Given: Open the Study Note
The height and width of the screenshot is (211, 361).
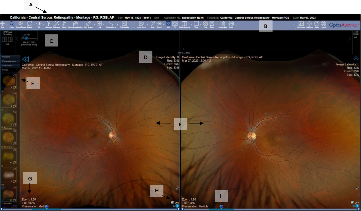Looking at the screenshot, I should click(x=223, y=24).
